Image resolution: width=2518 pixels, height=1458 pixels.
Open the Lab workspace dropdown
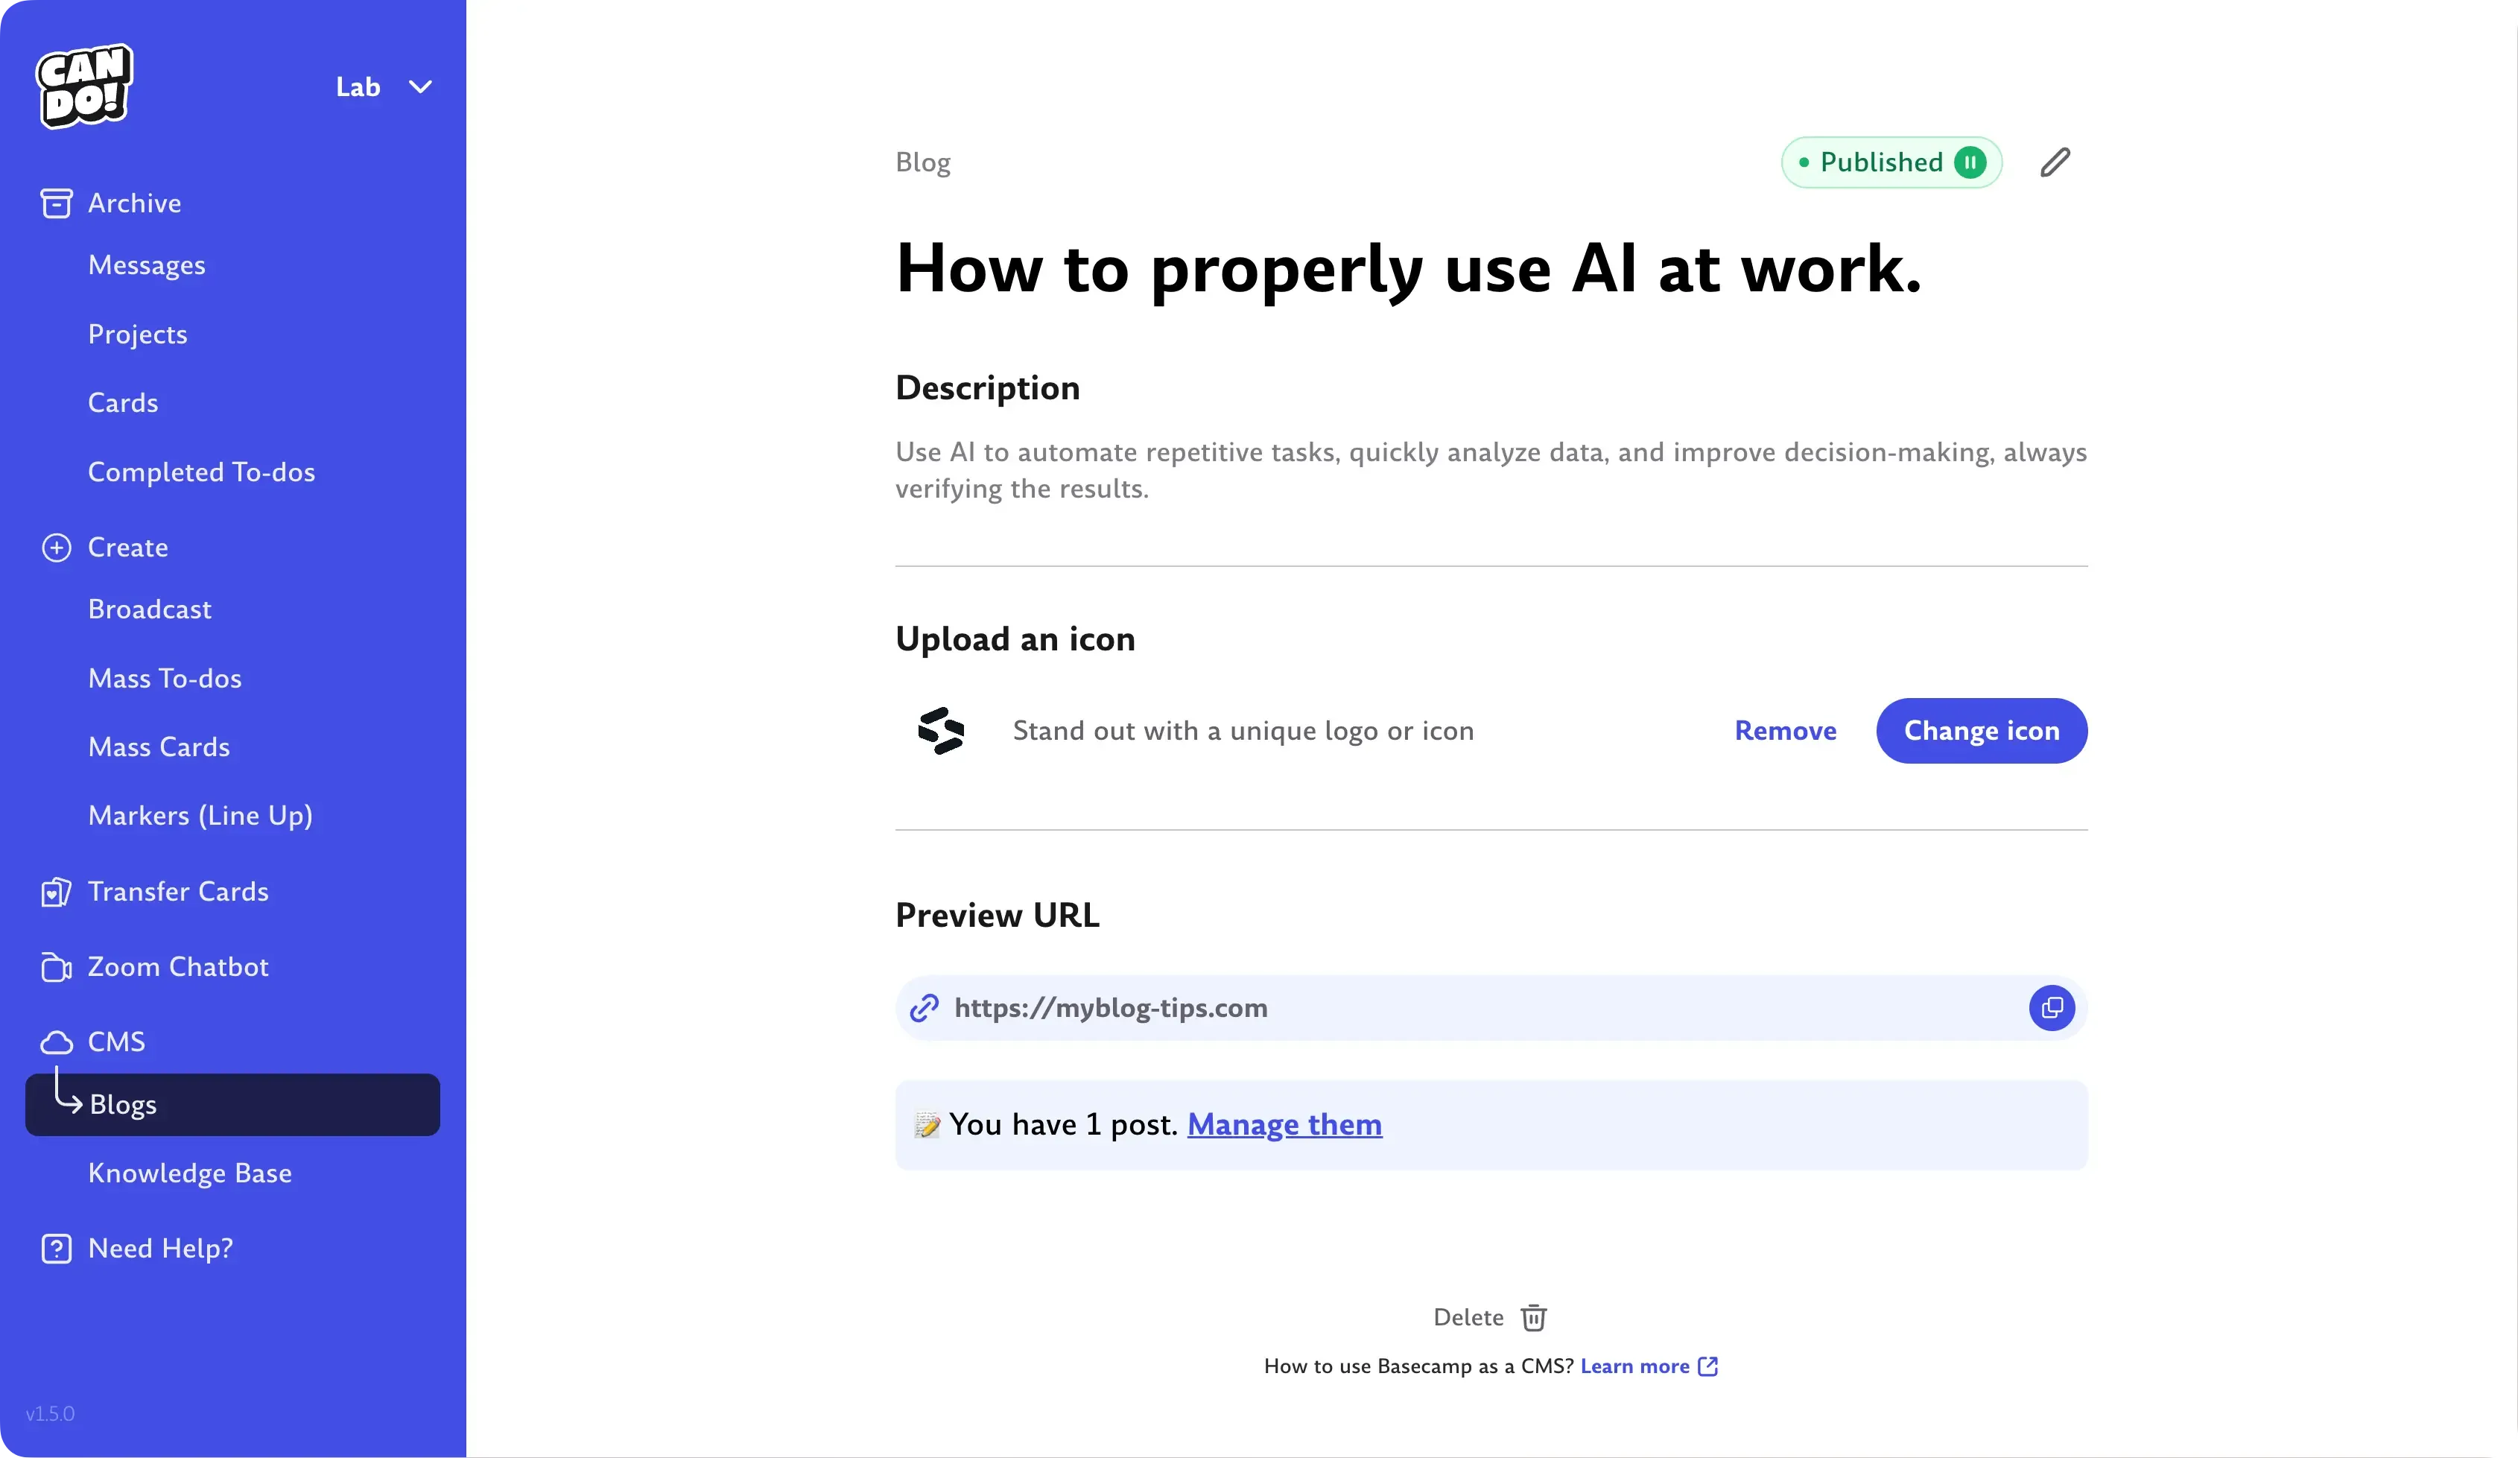[x=384, y=86]
